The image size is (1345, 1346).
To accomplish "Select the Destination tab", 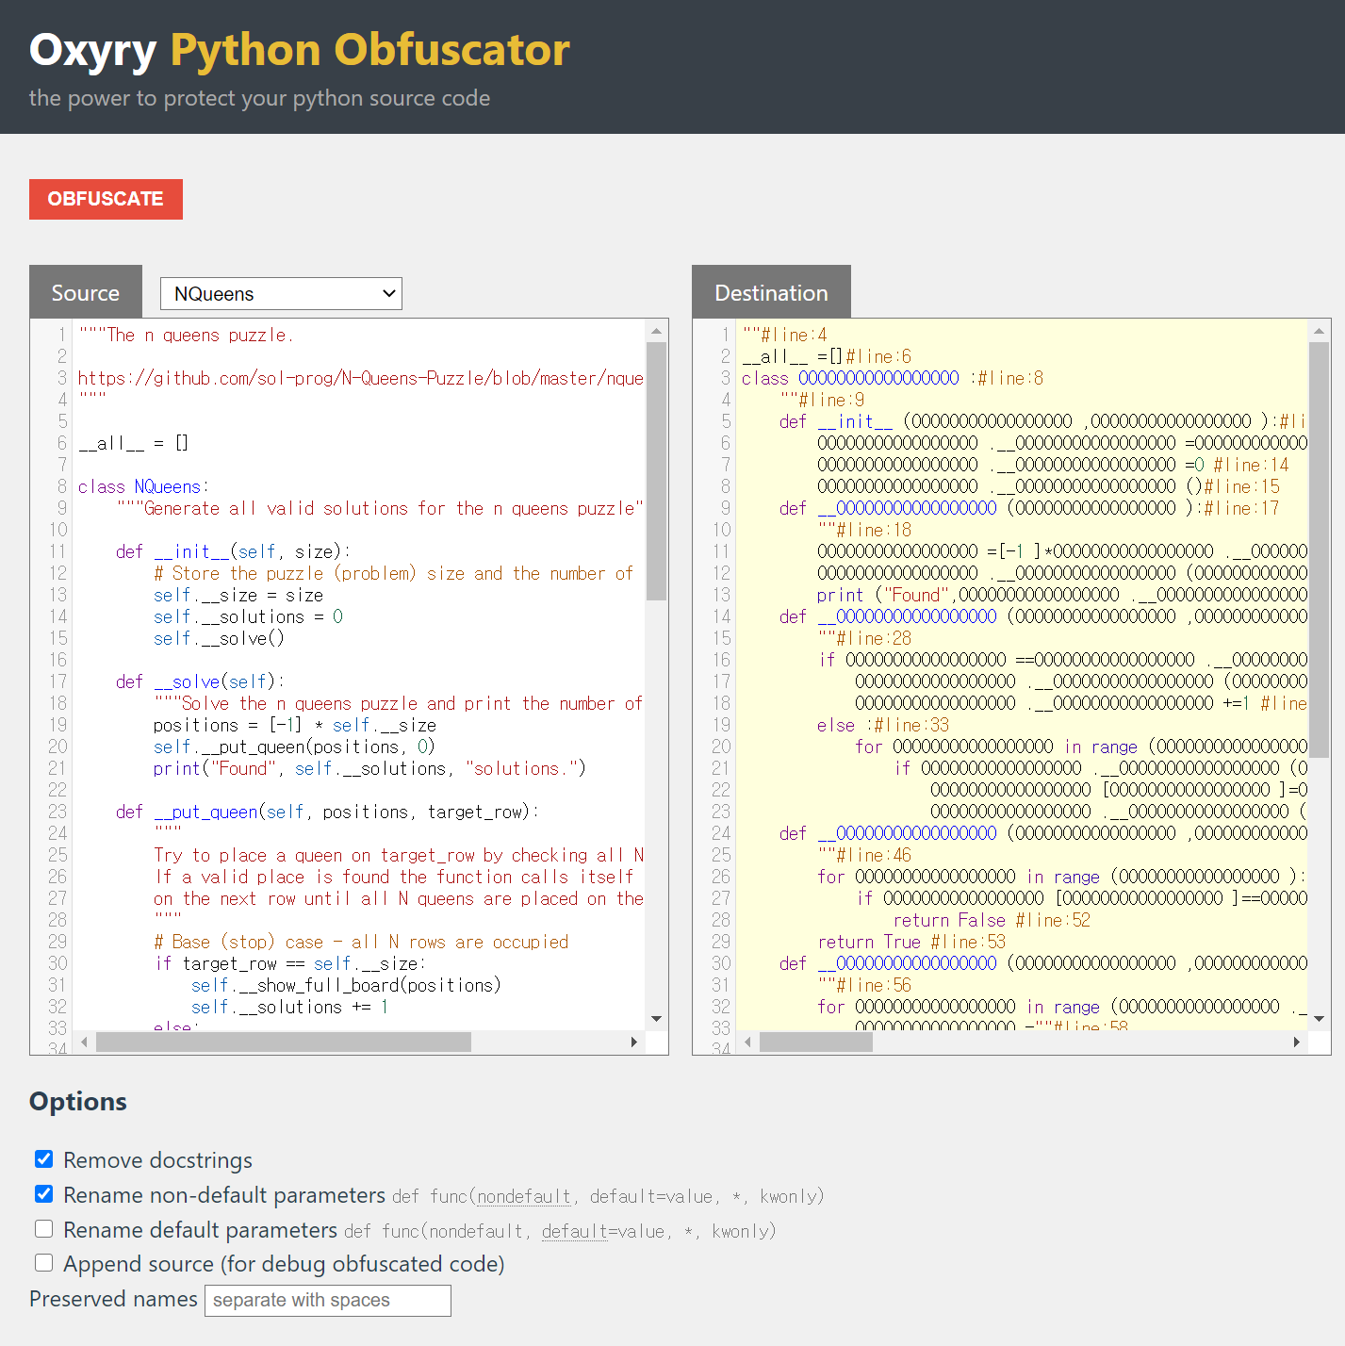I will pyautogui.click(x=771, y=292).
